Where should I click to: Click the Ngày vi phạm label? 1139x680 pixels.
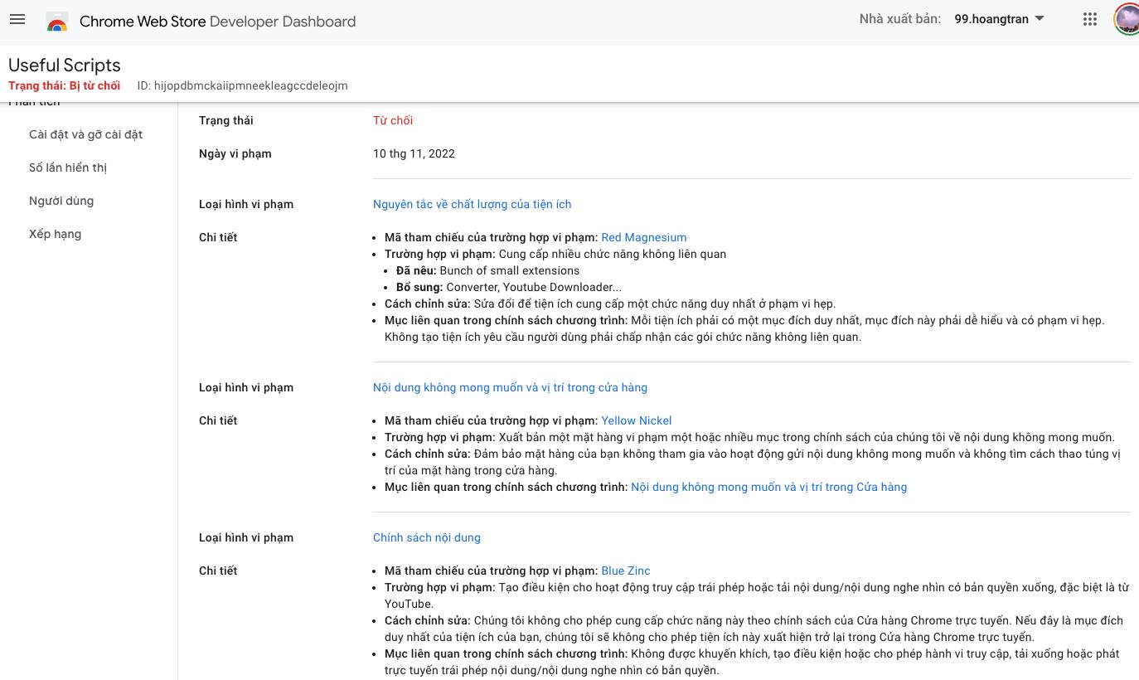[235, 153]
